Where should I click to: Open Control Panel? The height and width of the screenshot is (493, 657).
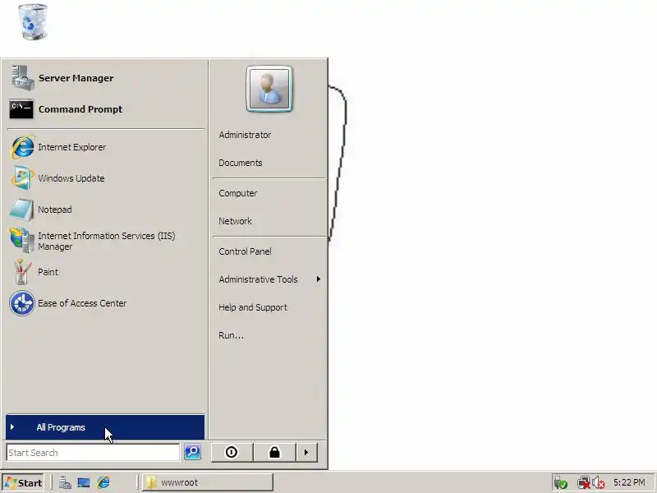269,251
